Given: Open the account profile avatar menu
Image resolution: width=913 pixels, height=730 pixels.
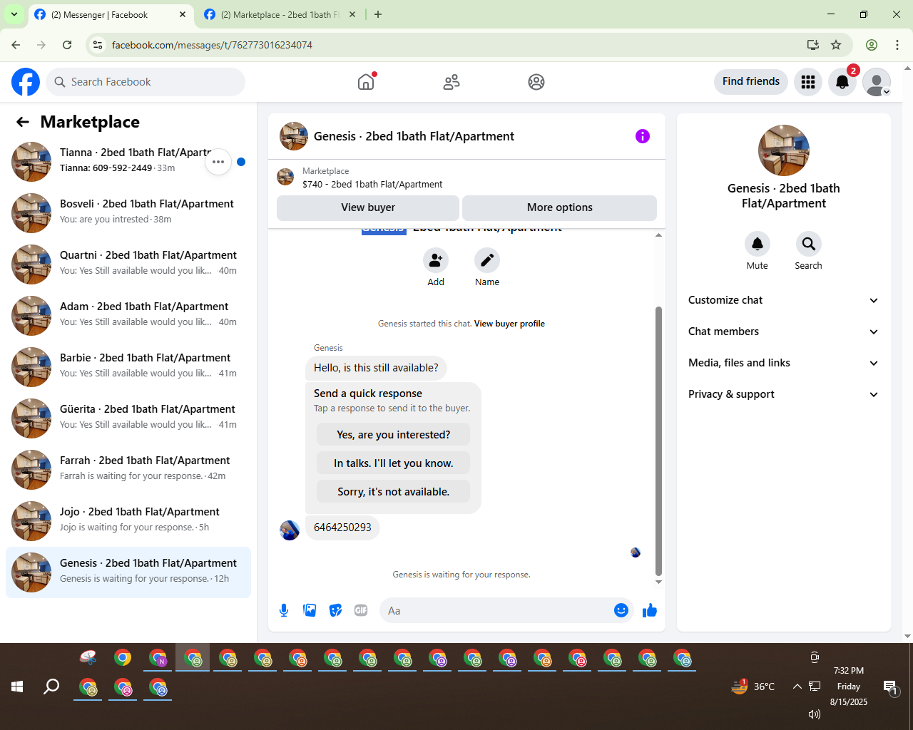Looking at the screenshot, I should 877,82.
